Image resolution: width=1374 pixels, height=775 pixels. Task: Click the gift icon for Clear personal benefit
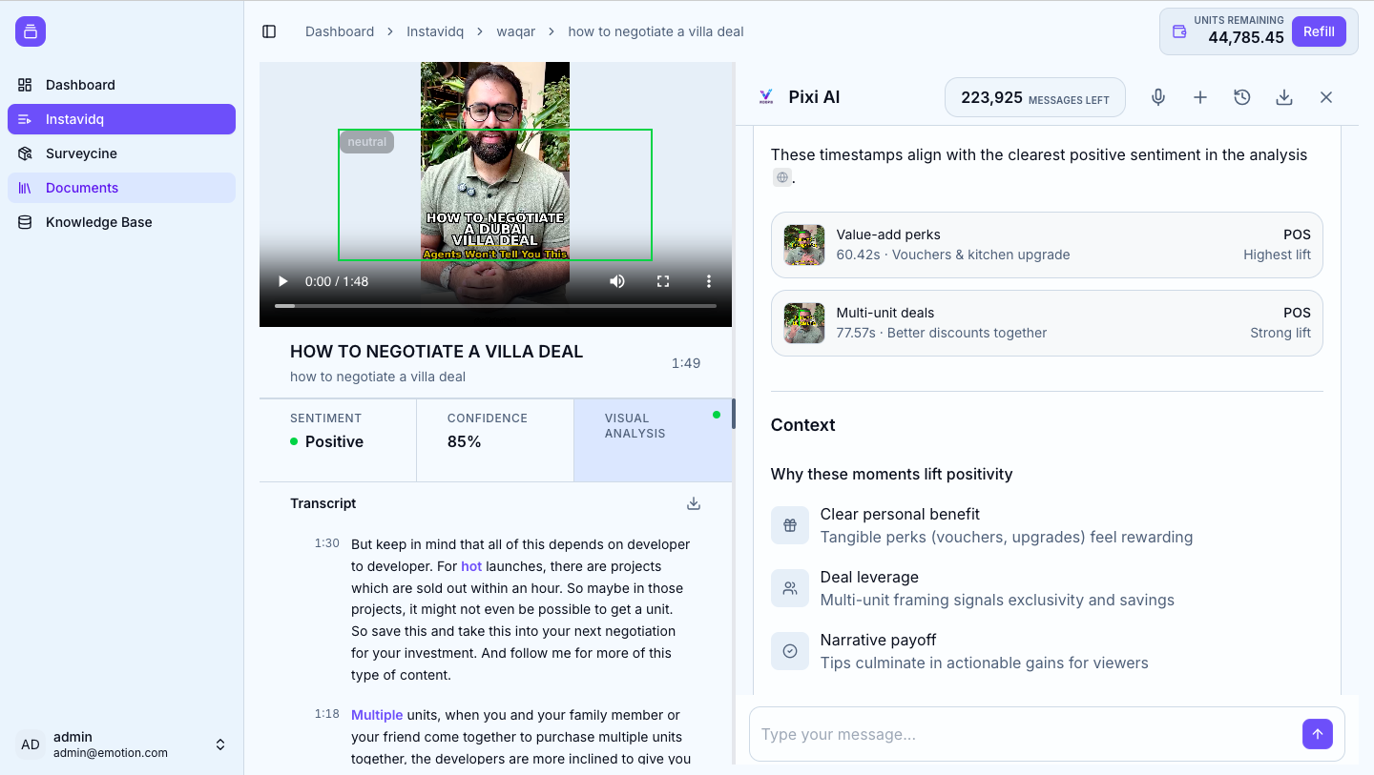pos(790,525)
